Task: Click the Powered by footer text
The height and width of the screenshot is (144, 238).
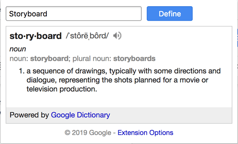Action: coord(29,115)
